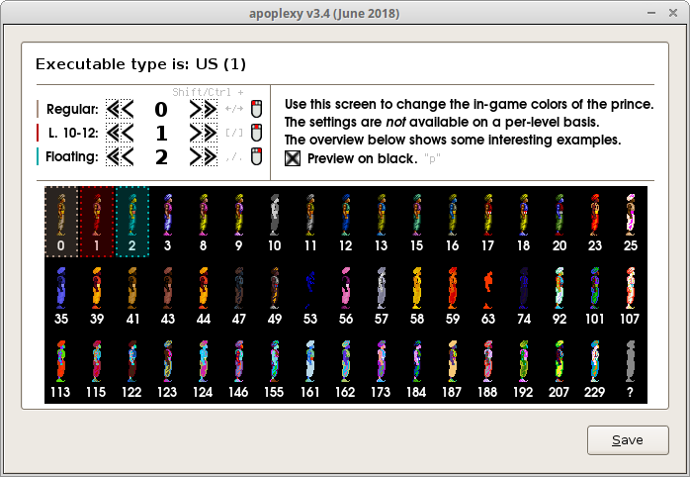The width and height of the screenshot is (690, 477).
Task: Choose the prince preview numbered 9
Action: click(x=239, y=222)
